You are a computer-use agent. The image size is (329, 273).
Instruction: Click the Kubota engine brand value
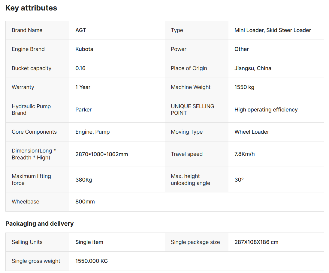pyautogui.click(x=84, y=49)
